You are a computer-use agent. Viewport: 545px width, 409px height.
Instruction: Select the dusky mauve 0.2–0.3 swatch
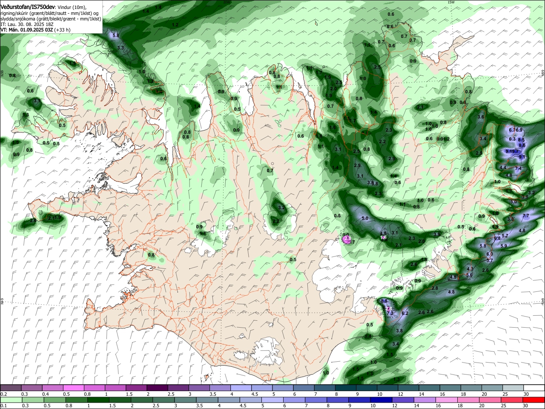tap(11, 388)
